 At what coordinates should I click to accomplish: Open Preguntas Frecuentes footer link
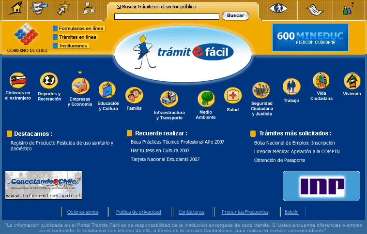(245, 212)
